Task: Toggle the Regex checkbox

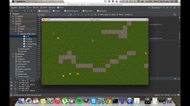Action: [x=110, y=15]
